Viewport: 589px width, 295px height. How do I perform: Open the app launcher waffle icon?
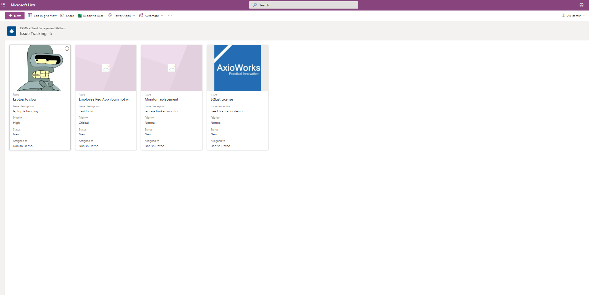[4, 5]
